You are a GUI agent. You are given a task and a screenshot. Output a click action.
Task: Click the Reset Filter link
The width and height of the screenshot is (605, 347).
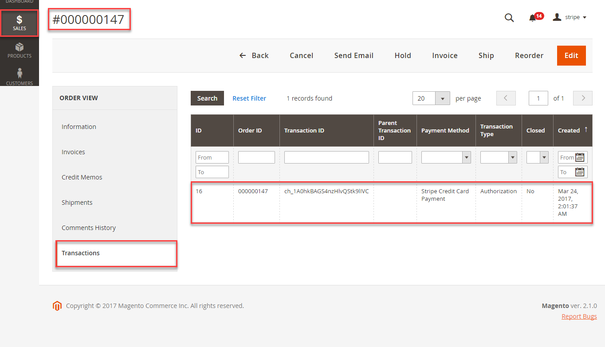(x=249, y=98)
